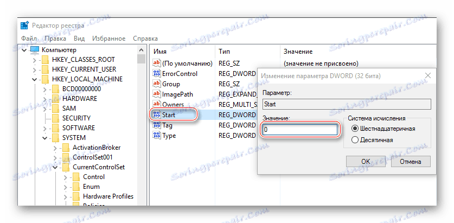This screenshot has height=223, width=454.
Task: Confirm the DWORD edit with OK
Action: click(x=366, y=161)
